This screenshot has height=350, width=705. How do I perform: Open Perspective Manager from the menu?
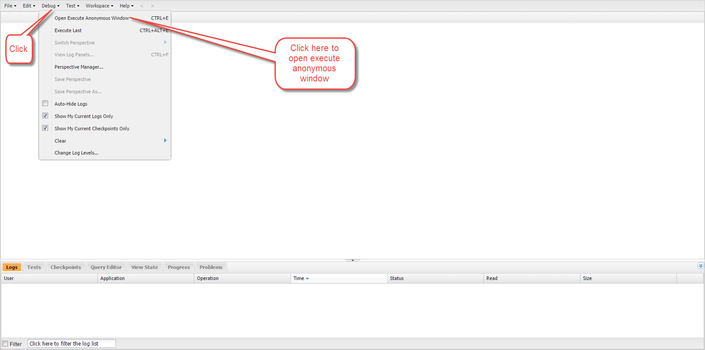pos(79,67)
